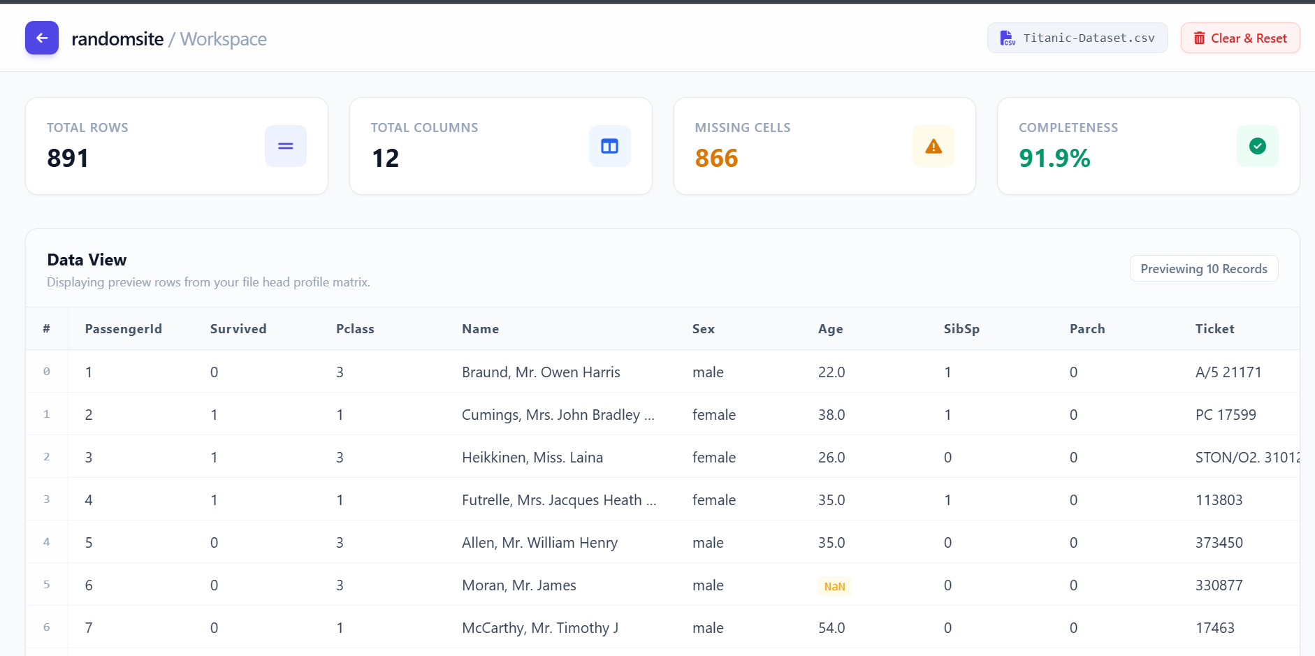Image resolution: width=1315 pixels, height=656 pixels.
Task: Click the PassengerId column header
Action: pos(124,328)
